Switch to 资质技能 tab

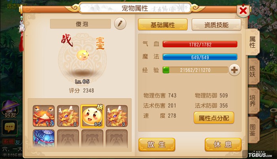pos(216,25)
